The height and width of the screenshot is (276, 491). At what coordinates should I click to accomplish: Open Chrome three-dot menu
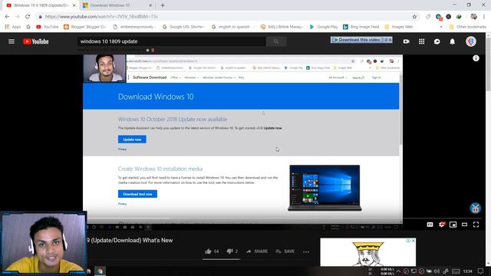click(x=484, y=17)
